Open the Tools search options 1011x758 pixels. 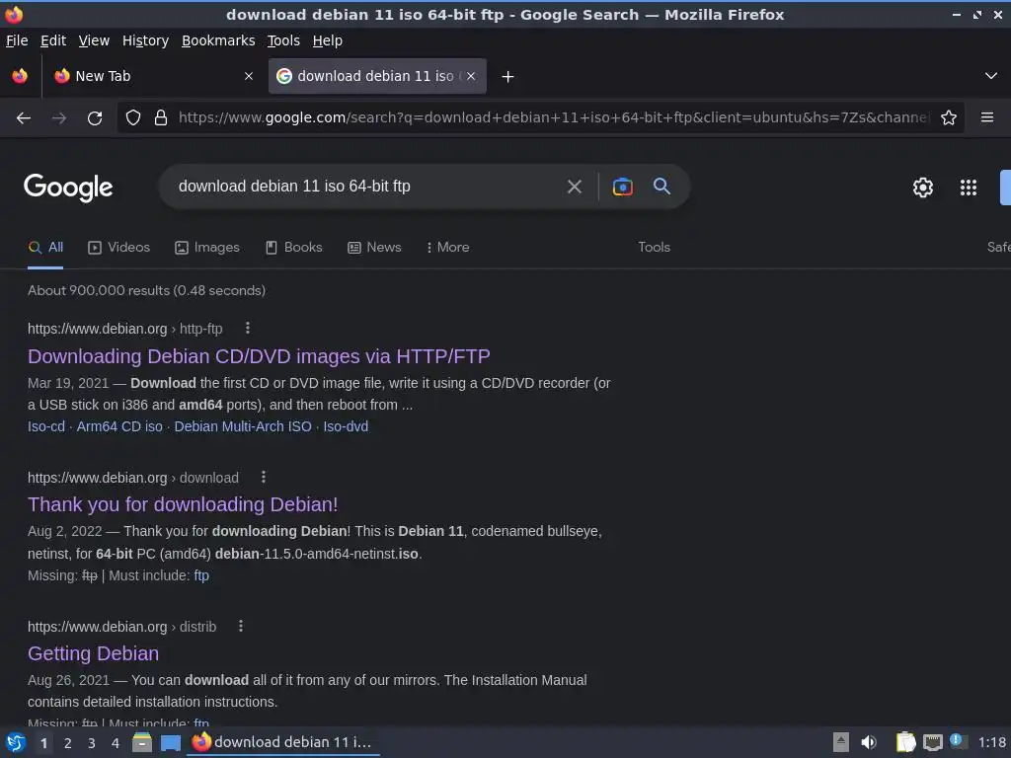click(654, 248)
